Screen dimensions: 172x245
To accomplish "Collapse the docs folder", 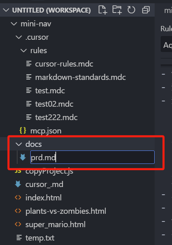I will point(19,144).
